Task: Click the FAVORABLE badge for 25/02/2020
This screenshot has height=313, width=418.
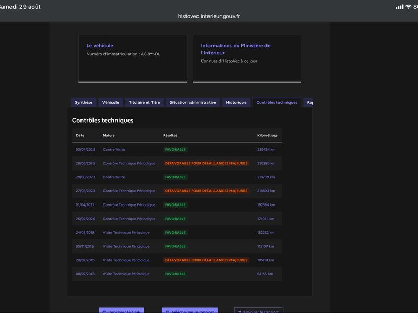Action: 175,219
